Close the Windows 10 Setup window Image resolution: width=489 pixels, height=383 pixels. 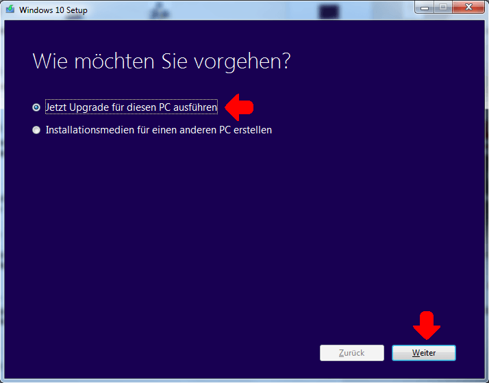pyautogui.click(x=468, y=7)
